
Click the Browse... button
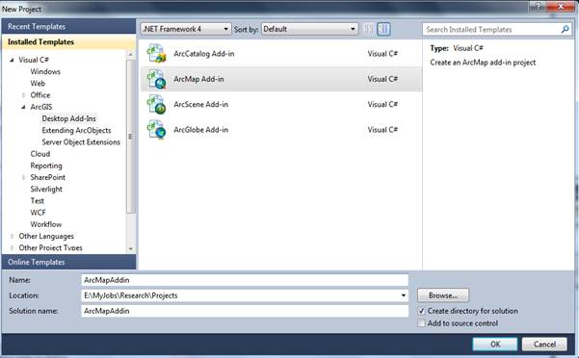[x=443, y=295]
